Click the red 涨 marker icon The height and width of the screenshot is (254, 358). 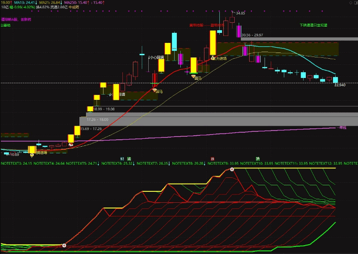coord(212,159)
